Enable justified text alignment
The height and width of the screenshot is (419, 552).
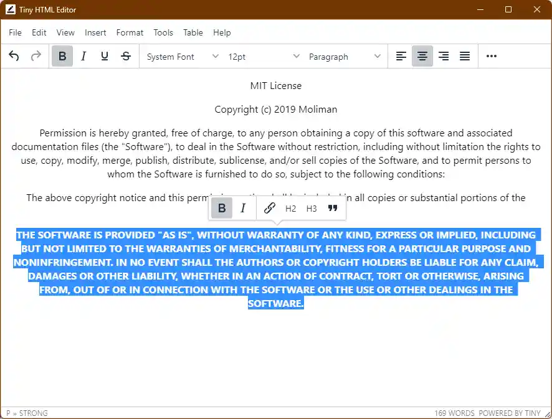click(464, 56)
